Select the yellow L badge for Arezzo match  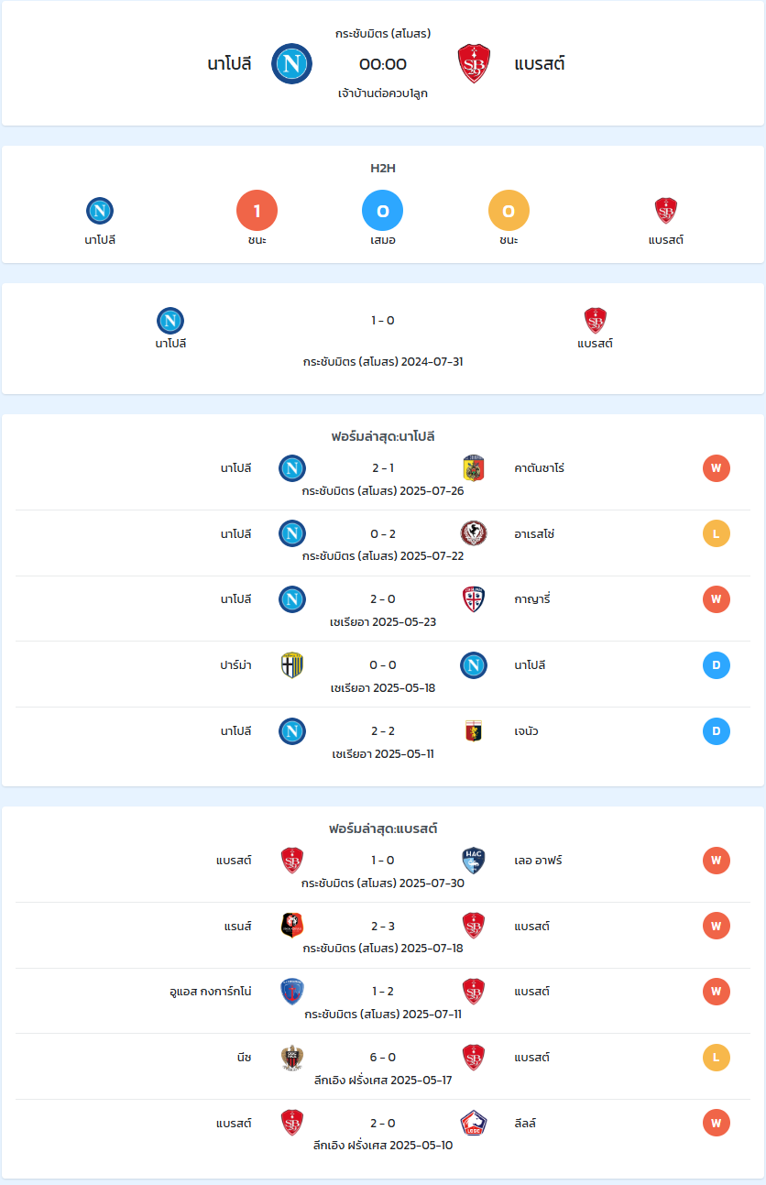(717, 533)
